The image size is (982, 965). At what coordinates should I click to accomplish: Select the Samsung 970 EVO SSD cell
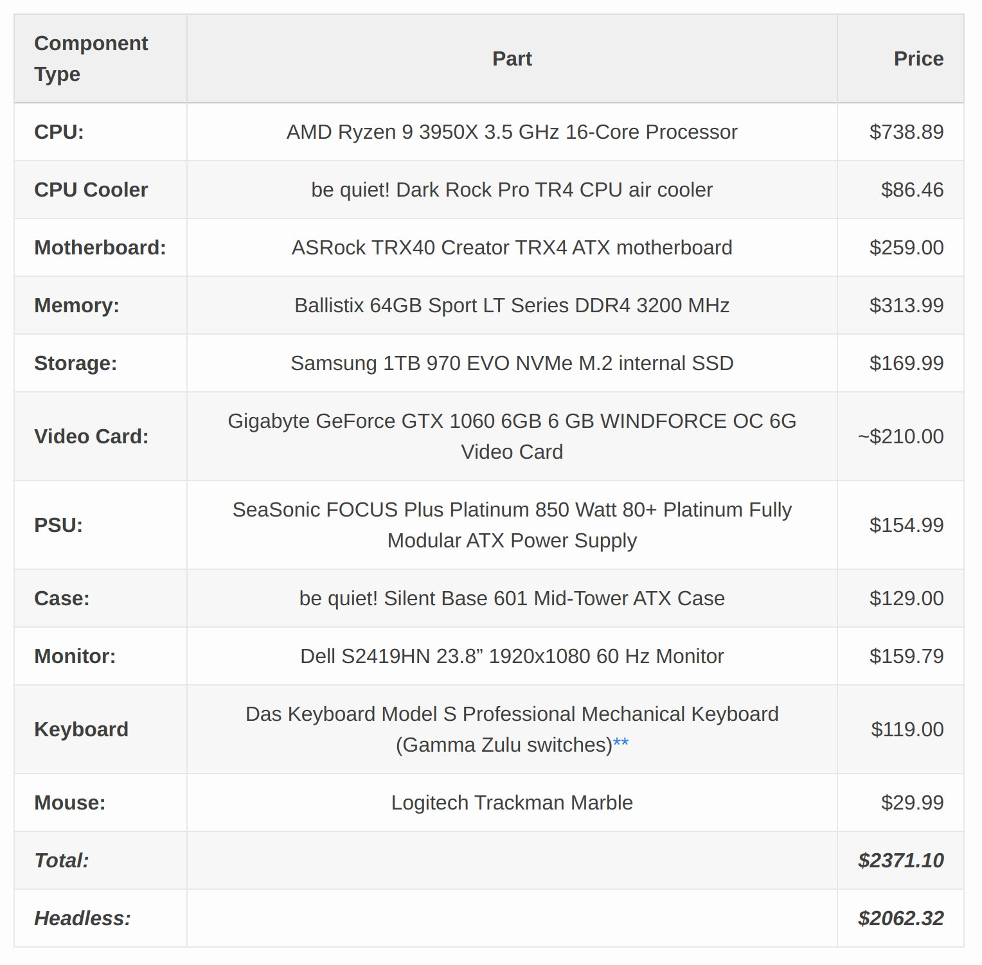pyautogui.click(x=512, y=363)
